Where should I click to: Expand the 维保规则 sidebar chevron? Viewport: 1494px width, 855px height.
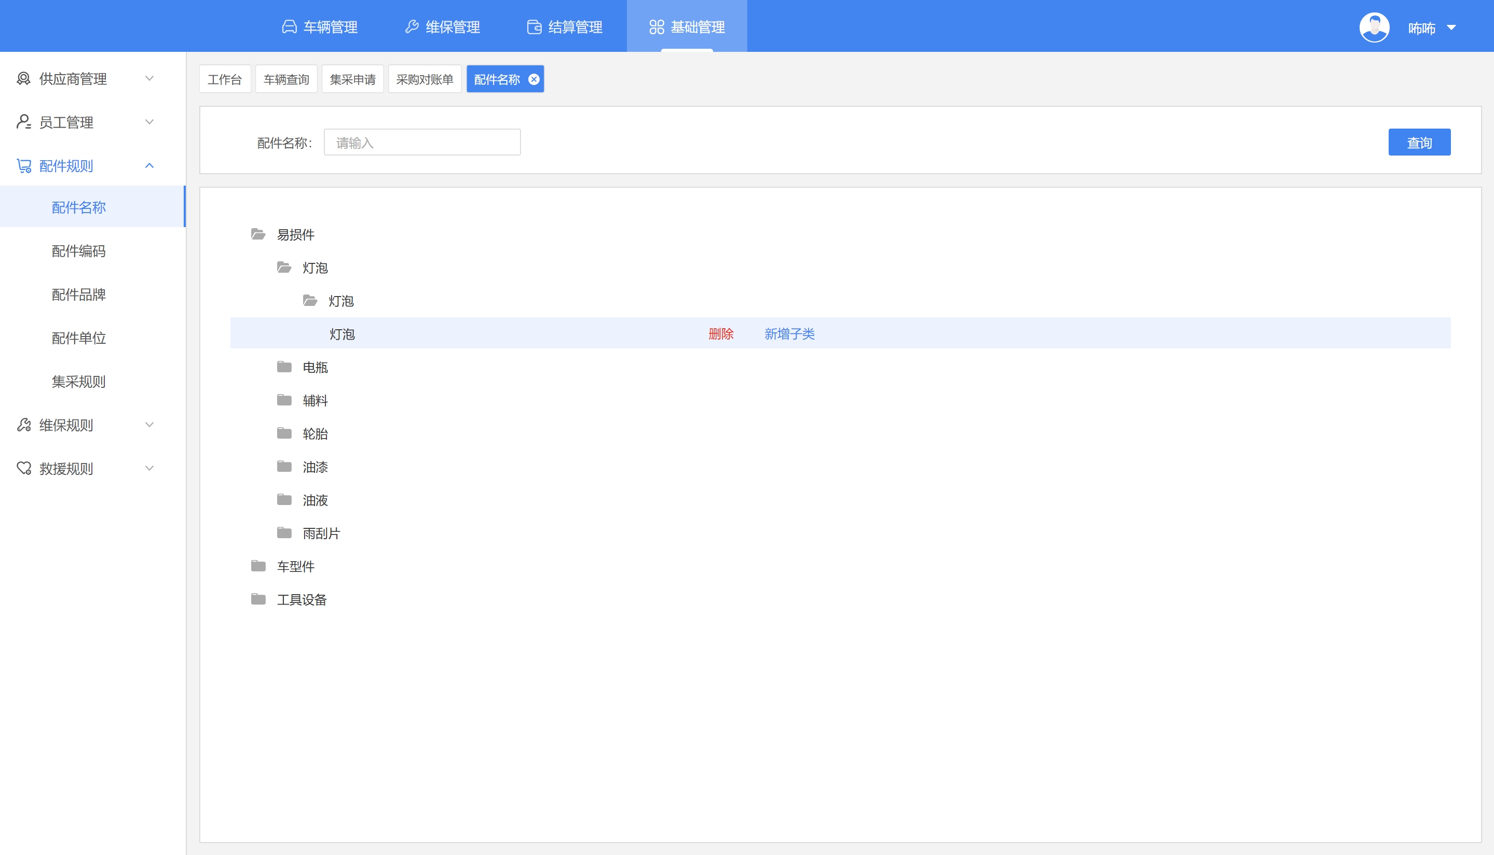pos(149,425)
